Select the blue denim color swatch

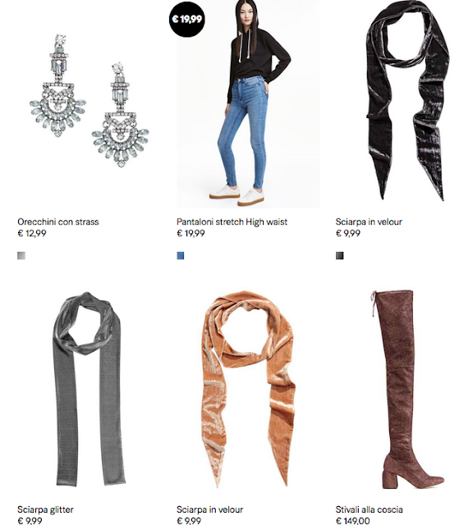click(x=181, y=256)
